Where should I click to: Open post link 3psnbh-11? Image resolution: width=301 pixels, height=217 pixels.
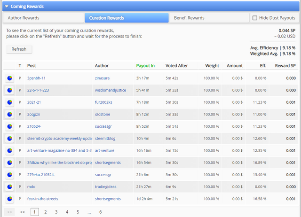(36, 78)
